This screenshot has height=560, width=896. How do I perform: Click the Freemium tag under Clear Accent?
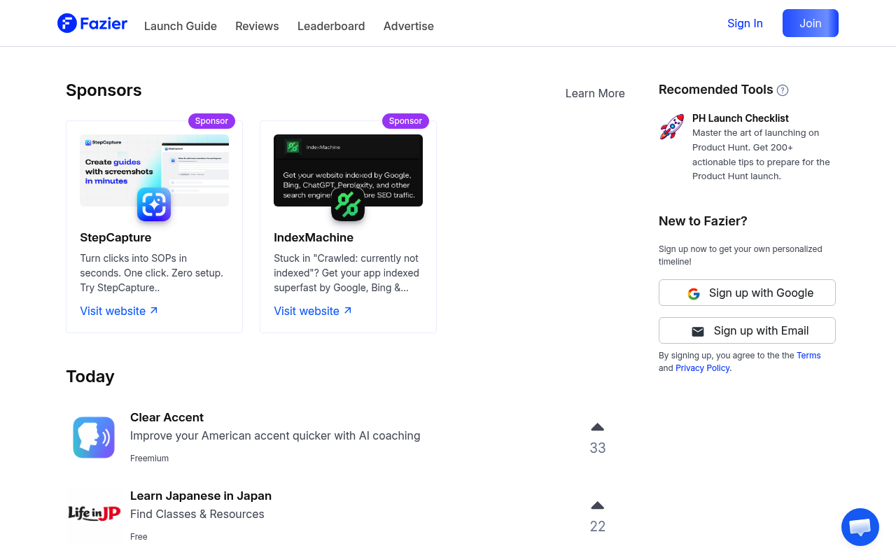(x=149, y=458)
